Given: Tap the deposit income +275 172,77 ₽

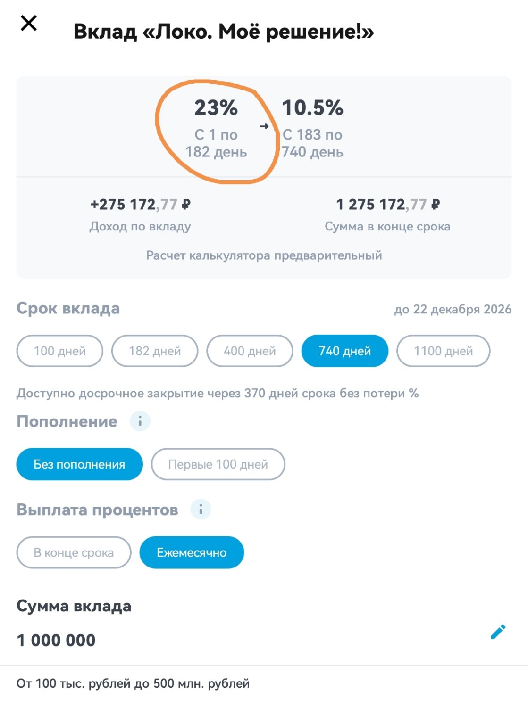Looking at the screenshot, I should pyautogui.click(x=140, y=205).
